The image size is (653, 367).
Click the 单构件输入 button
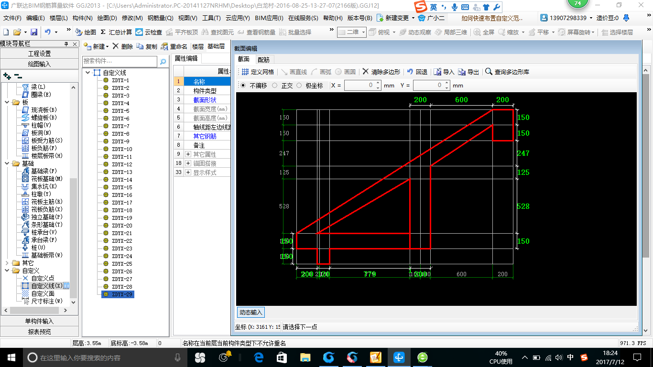39,321
